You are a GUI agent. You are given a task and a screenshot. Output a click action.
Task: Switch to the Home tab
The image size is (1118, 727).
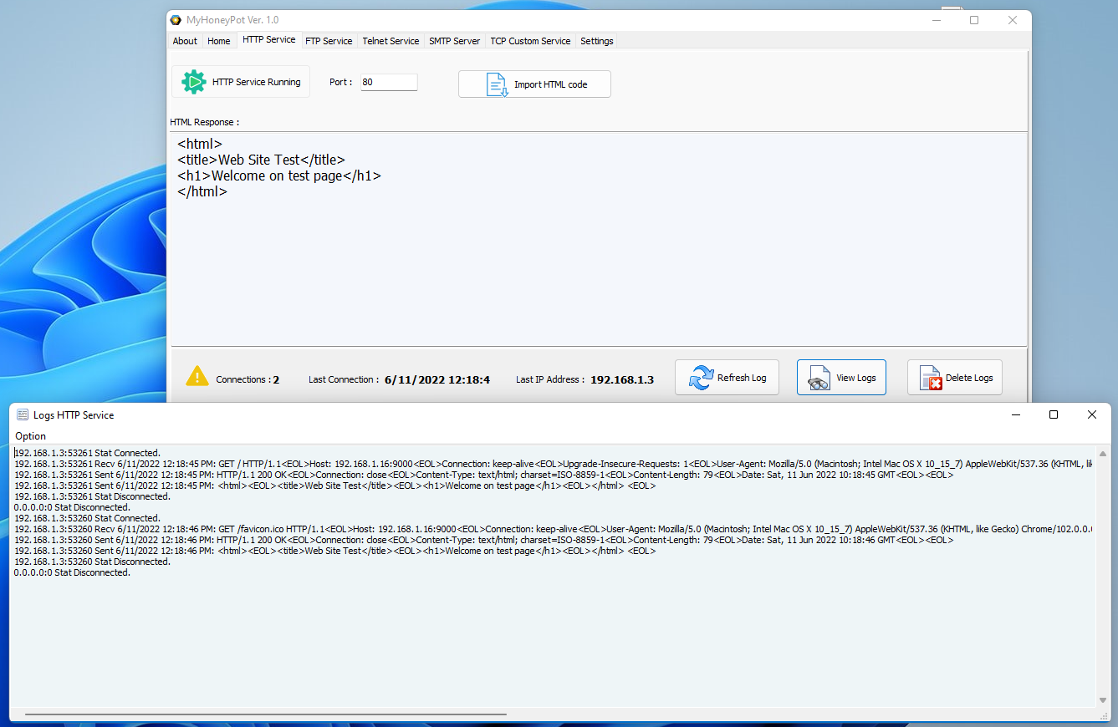tap(219, 41)
